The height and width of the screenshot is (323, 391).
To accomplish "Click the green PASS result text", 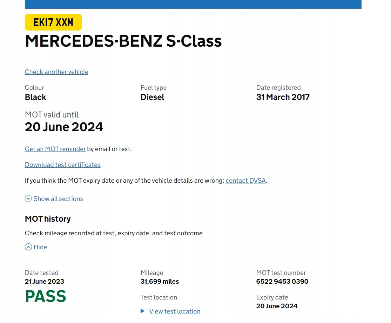I will [46, 296].
